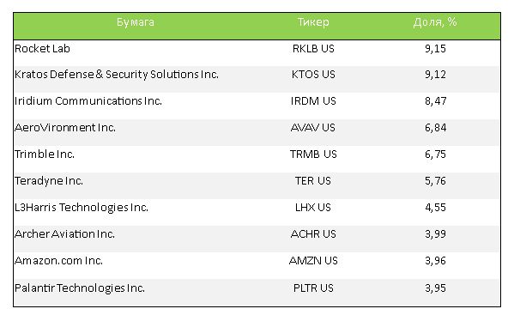
Task: Click the PLTR US ticker
Action: [313, 288]
